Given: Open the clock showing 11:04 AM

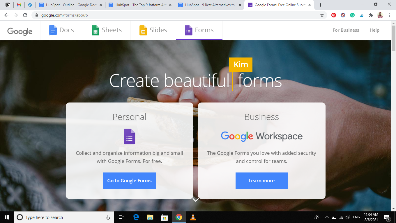Looking at the screenshot, I should 371,217.
